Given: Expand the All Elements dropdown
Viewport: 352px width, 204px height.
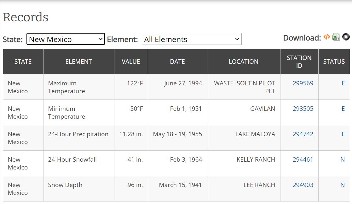Looking at the screenshot, I should pyautogui.click(x=192, y=39).
